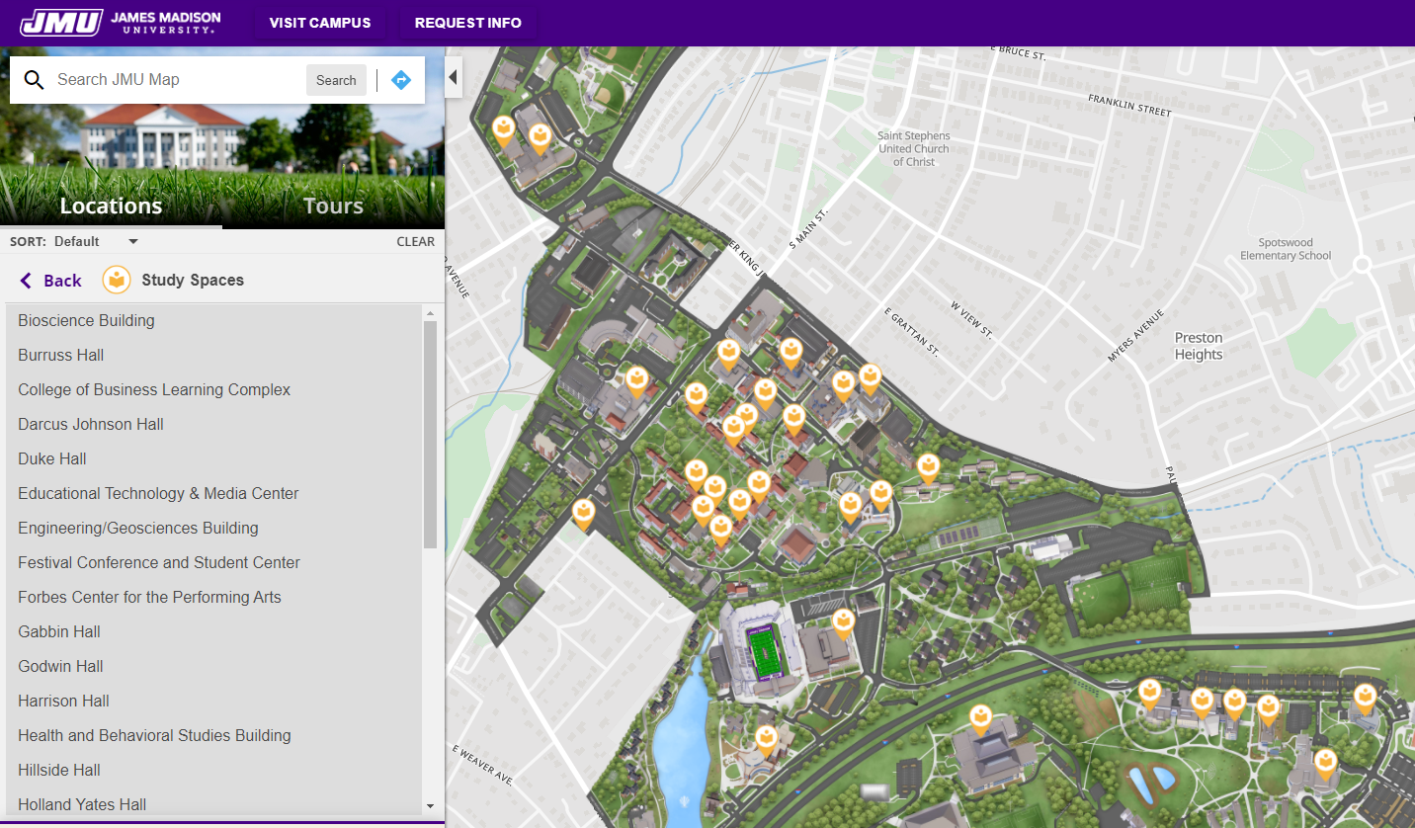The image size is (1415, 828).
Task: Click the Spotswood Elementary School label
Action: 1286,249
